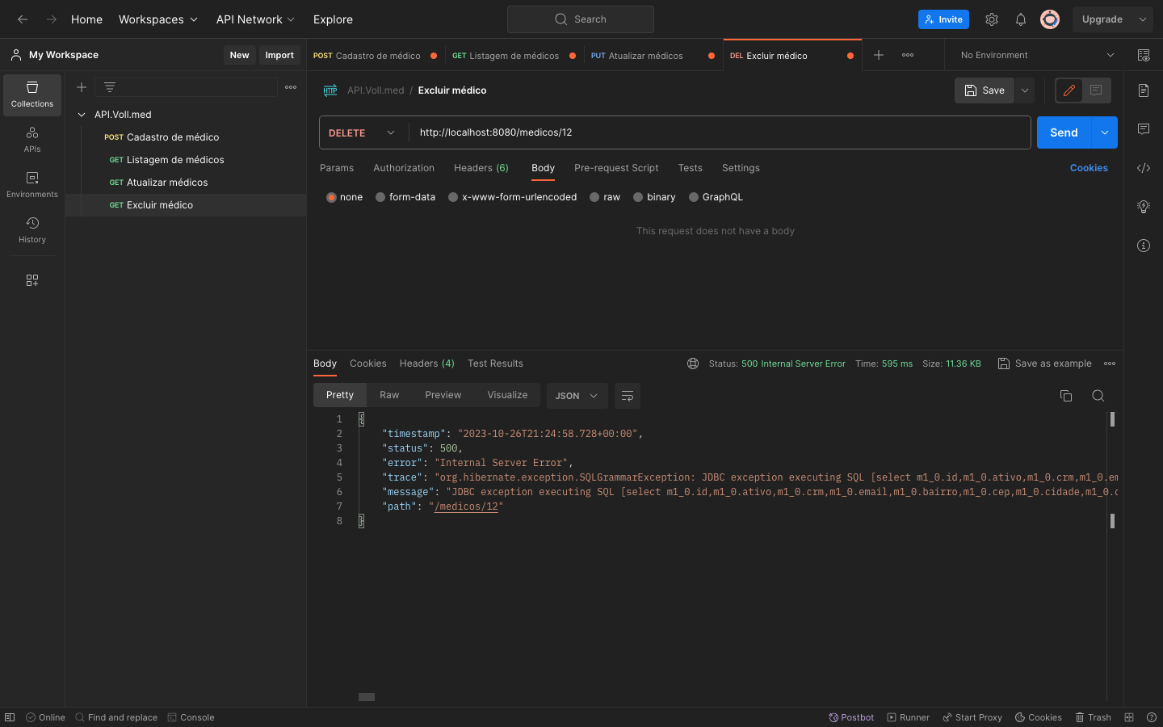Viewport: 1163px width, 727px height.
Task: Open the History sidebar panel
Action: (x=32, y=230)
